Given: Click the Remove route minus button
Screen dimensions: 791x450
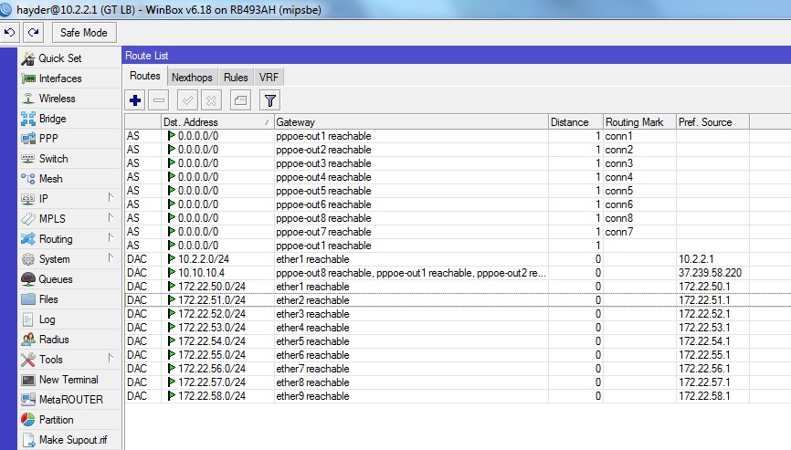Looking at the screenshot, I should point(159,100).
